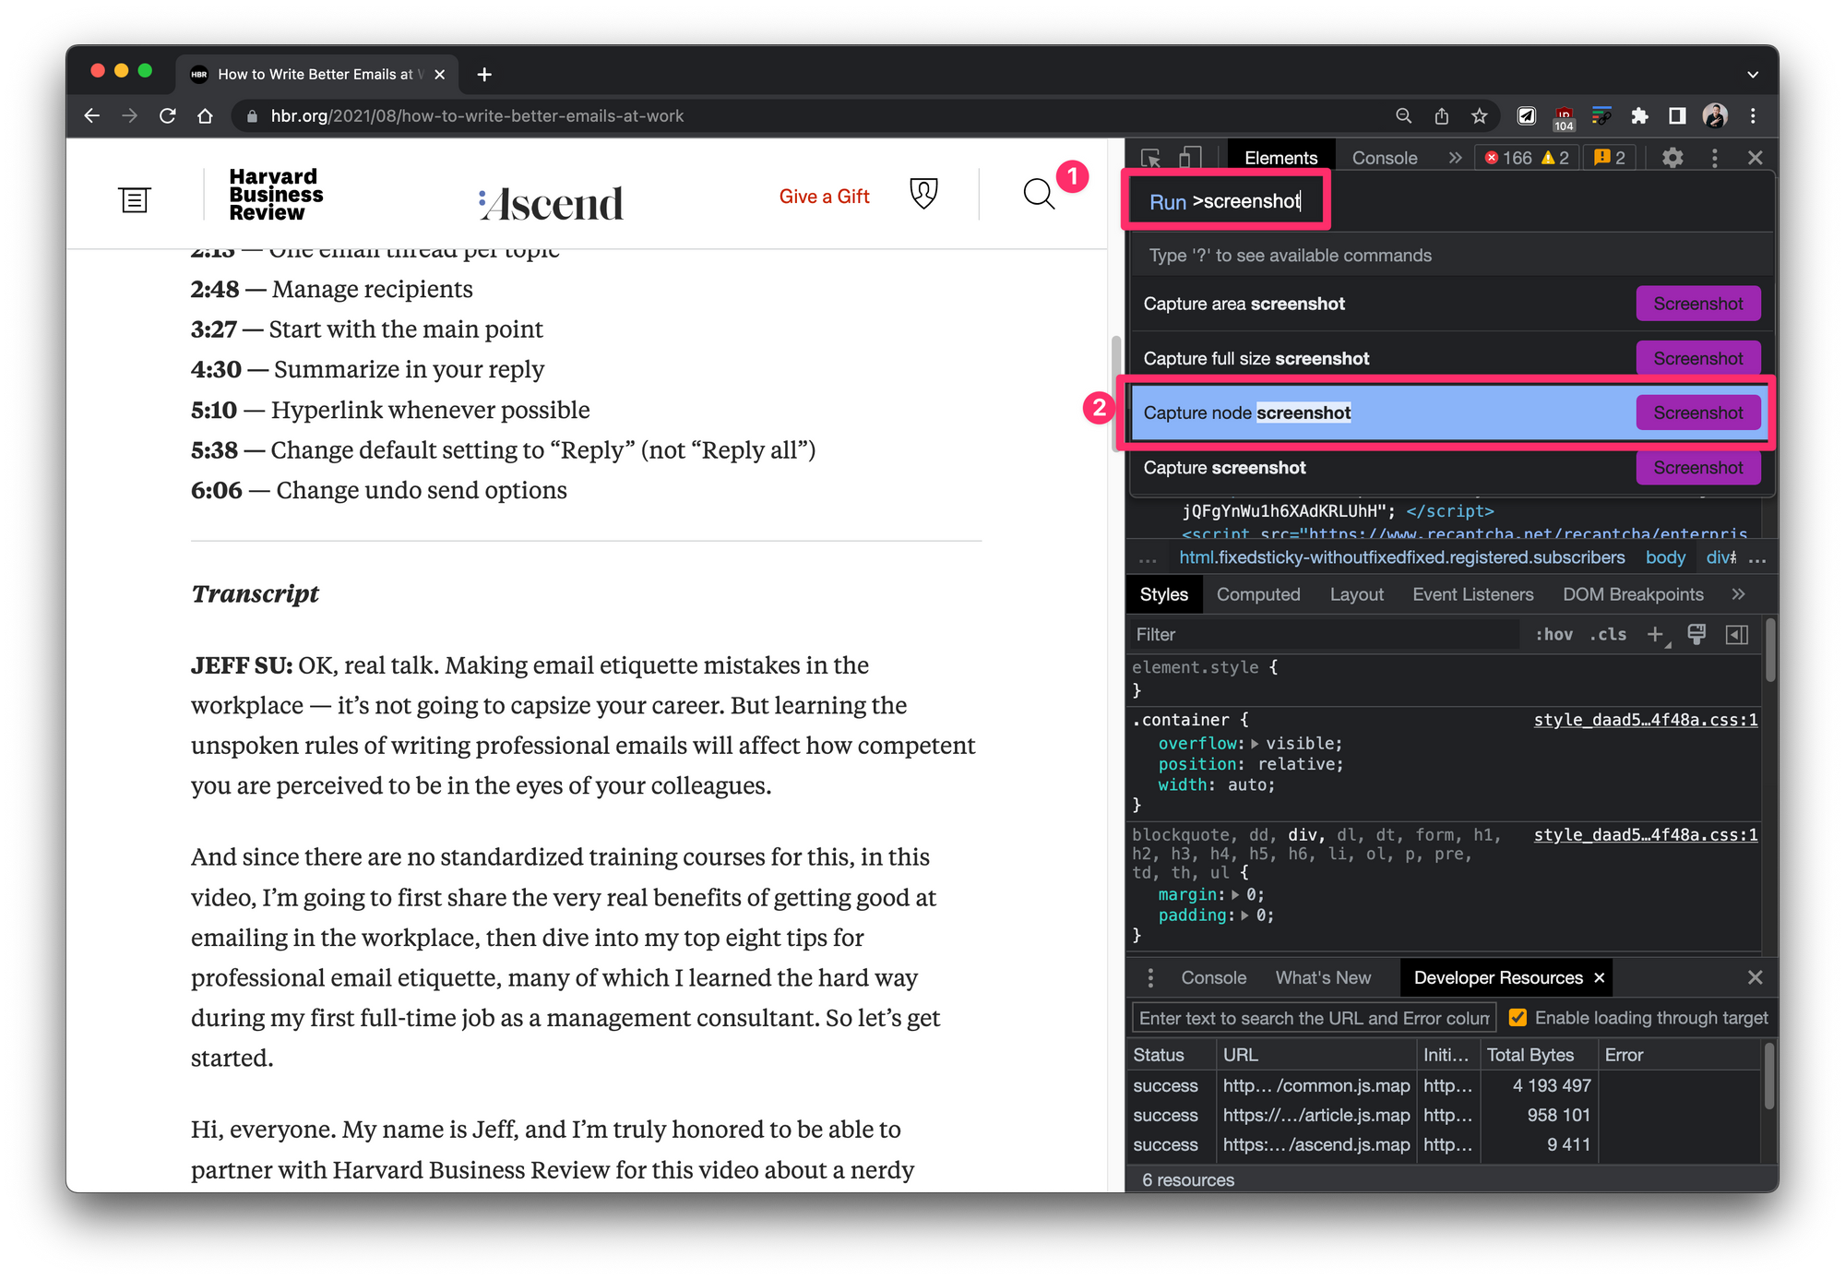Open the HBR hamburger menu icon
Screen dimensions: 1845x1280
[134, 199]
